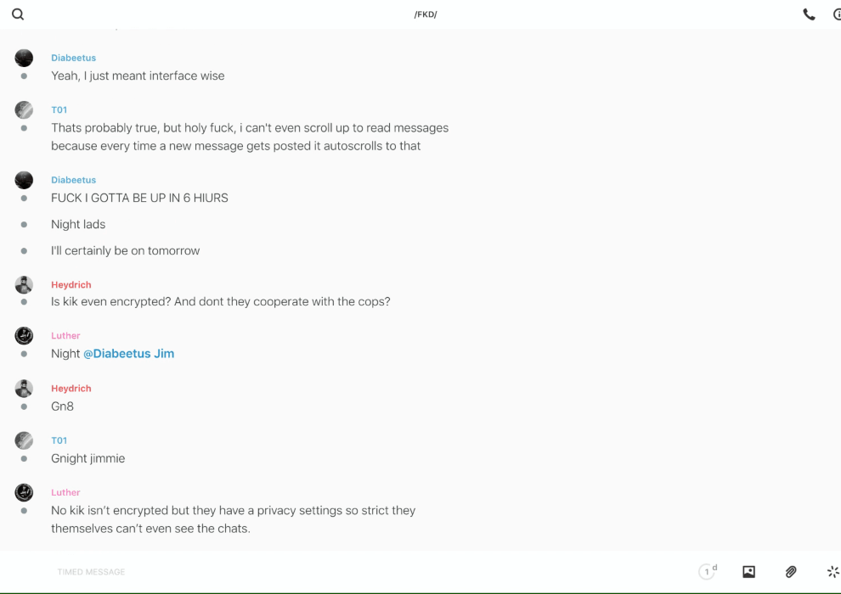Open Luther's avatar beside the "Night" mention message
841x594 pixels.
click(x=24, y=336)
